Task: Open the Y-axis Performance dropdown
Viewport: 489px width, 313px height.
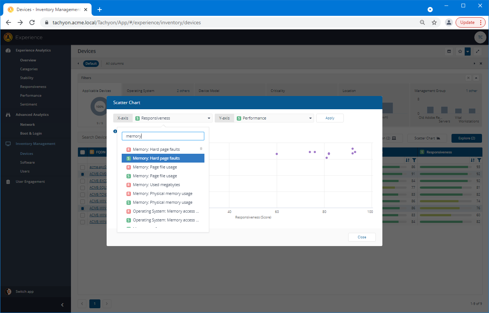Action: tap(274, 118)
